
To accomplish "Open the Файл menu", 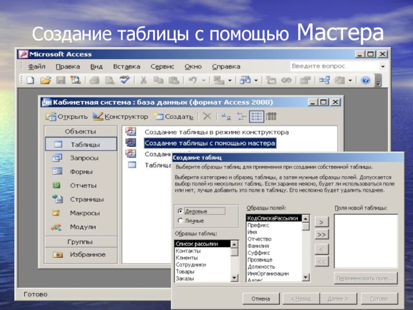I will tap(37, 67).
